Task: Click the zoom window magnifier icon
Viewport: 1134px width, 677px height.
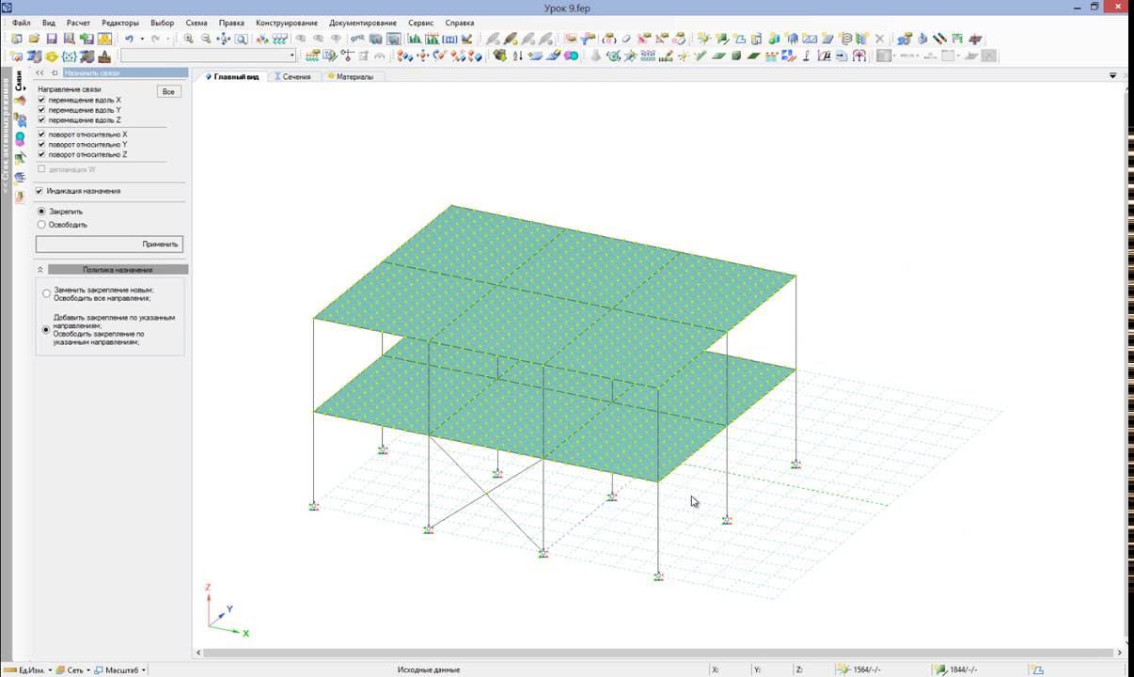Action: pyautogui.click(x=242, y=39)
